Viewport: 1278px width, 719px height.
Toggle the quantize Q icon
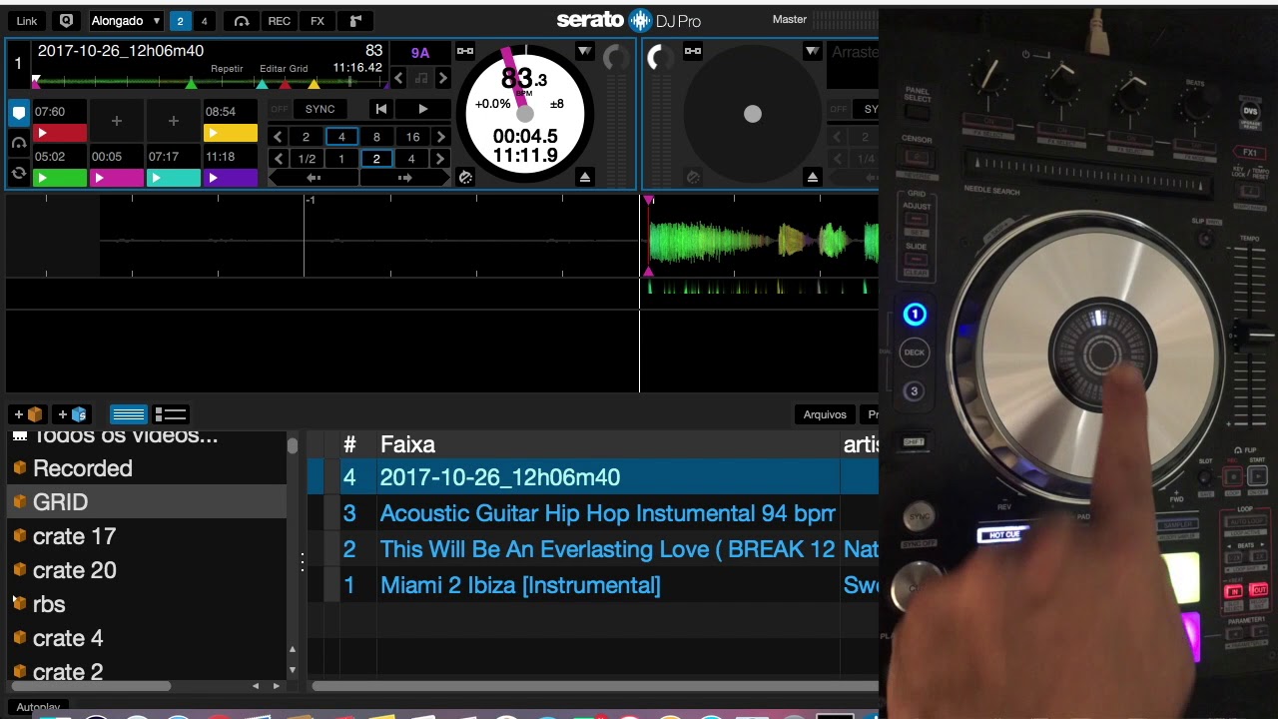click(66, 20)
